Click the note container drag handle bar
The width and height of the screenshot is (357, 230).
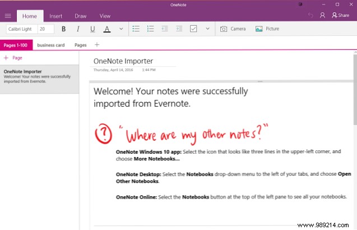[x=221, y=81]
